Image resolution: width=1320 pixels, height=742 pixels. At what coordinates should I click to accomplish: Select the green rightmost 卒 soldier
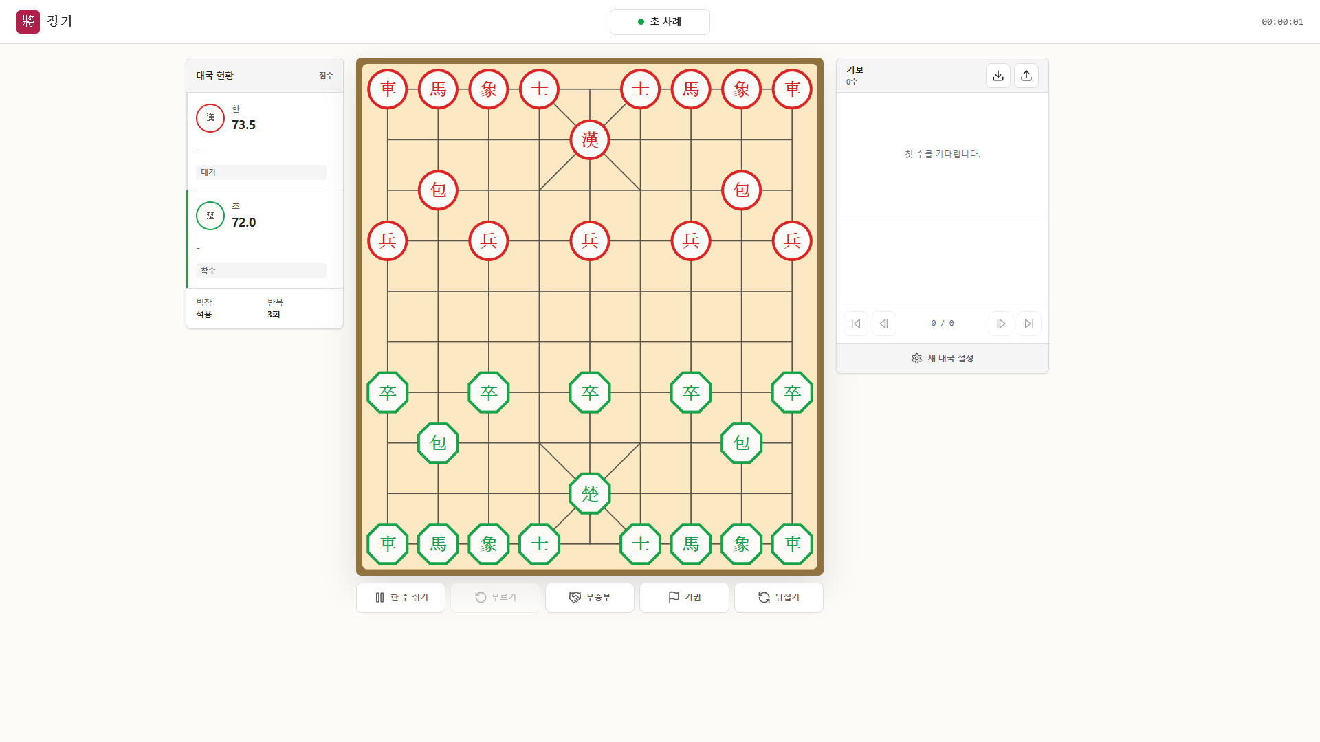(792, 392)
